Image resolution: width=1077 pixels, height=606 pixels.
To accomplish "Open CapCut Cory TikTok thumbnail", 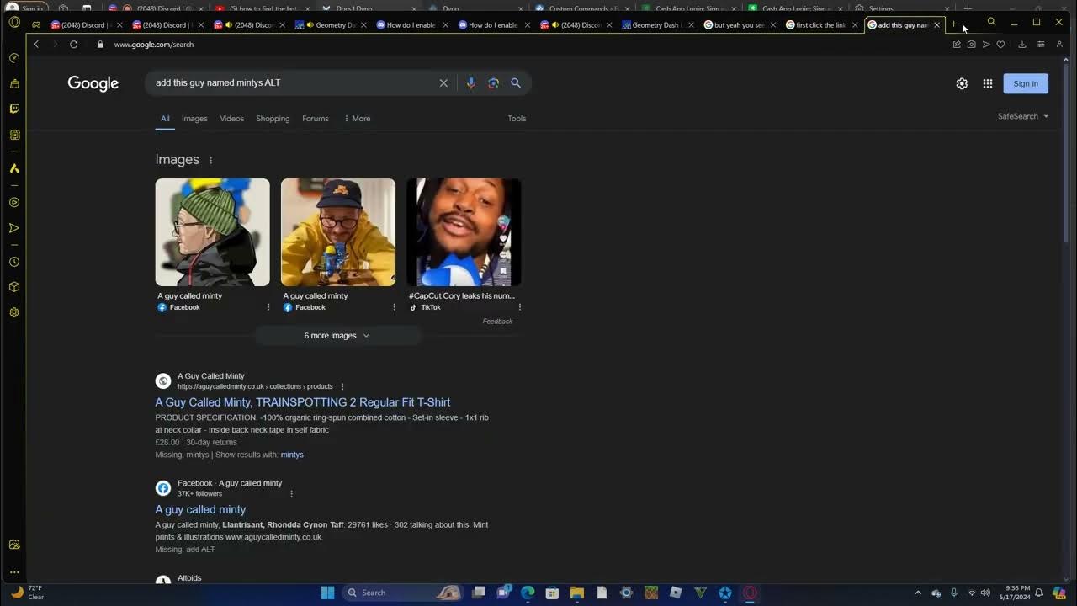I will pos(464,232).
